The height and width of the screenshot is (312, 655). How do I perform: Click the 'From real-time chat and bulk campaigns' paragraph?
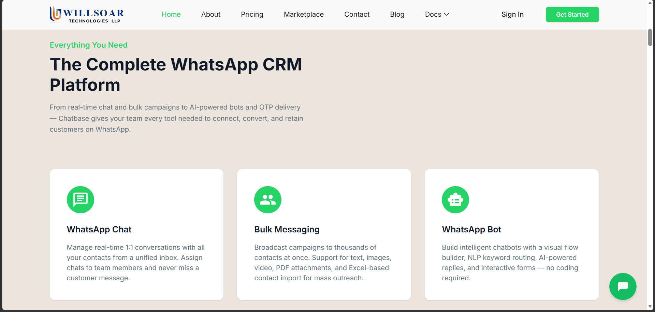(176, 118)
